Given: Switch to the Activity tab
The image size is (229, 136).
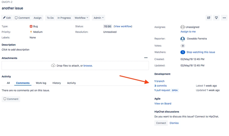Looking at the screenshot, I should (71, 83).
